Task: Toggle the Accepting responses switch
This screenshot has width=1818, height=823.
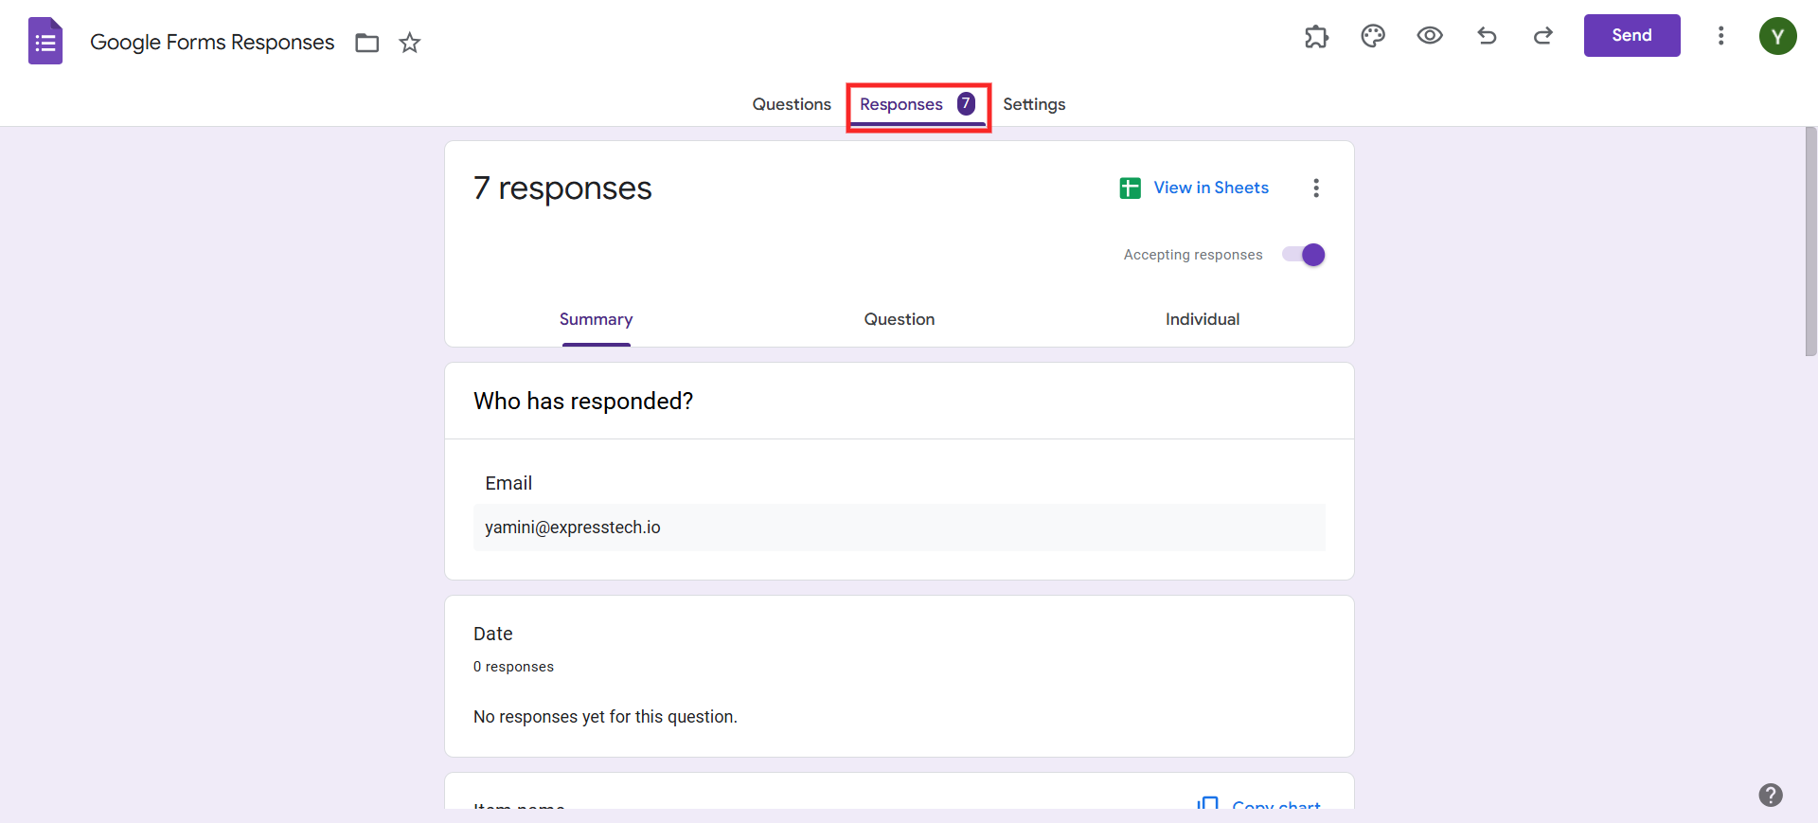Action: (1304, 255)
